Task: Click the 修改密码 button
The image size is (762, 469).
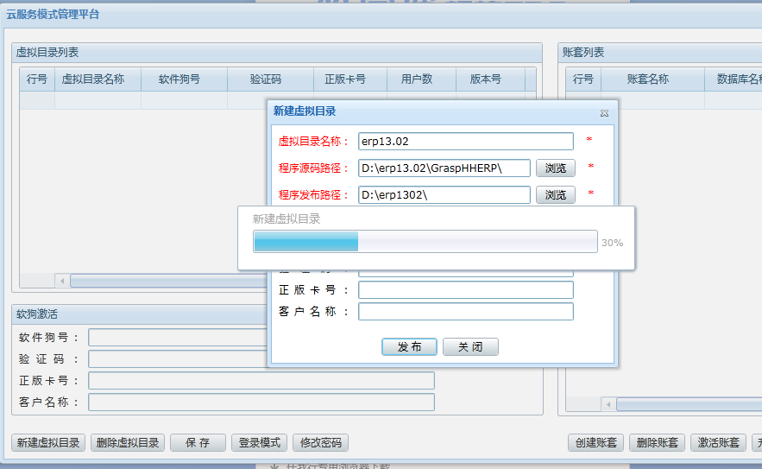Action: point(320,443)
